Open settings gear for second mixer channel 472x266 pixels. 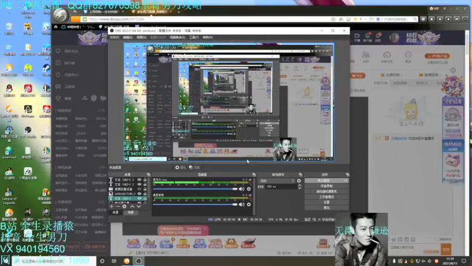tap(248, 204)
